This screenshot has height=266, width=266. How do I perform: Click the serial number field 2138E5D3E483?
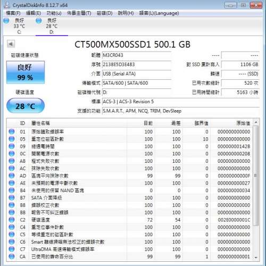point(137,64)
